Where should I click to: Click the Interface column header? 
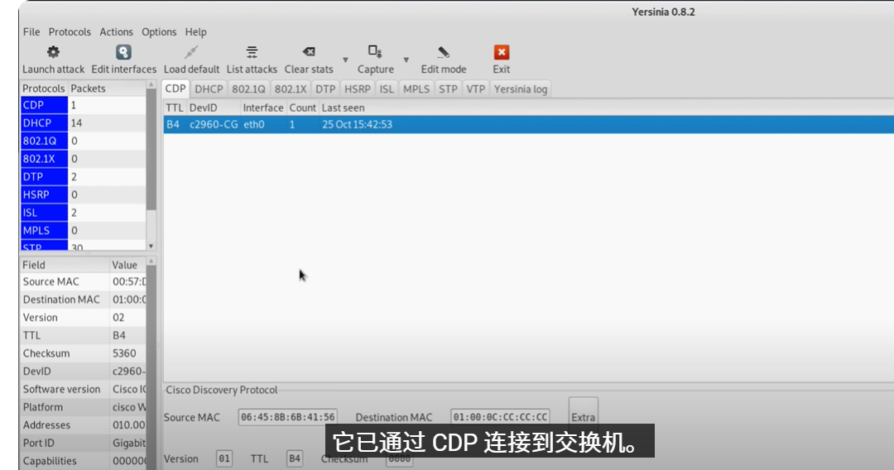[263, 108]
